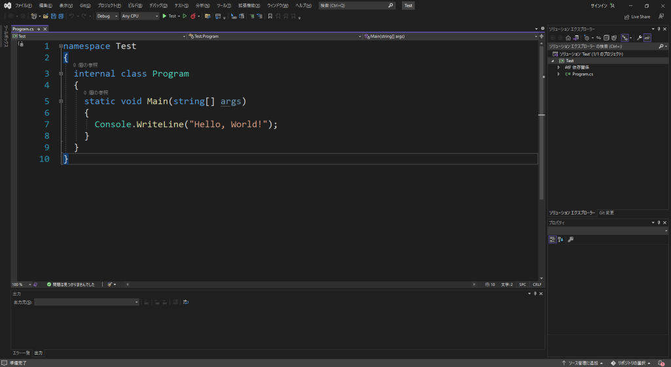Click the サインイン sign-in link
The height and width of the screenshot is (367, 671).
click(599, 5)
